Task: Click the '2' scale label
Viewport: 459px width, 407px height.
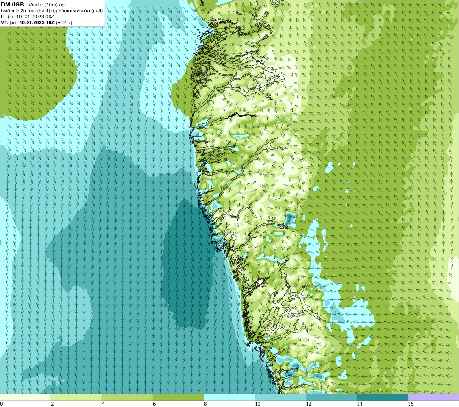Action: 52,404
